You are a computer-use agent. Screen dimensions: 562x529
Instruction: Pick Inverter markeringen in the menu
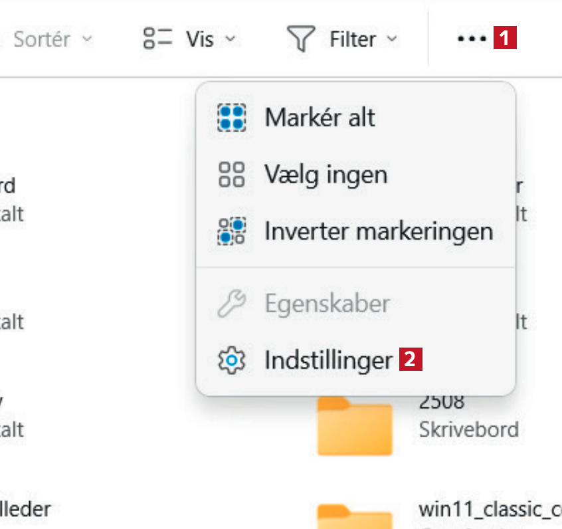tap(379, 231)
